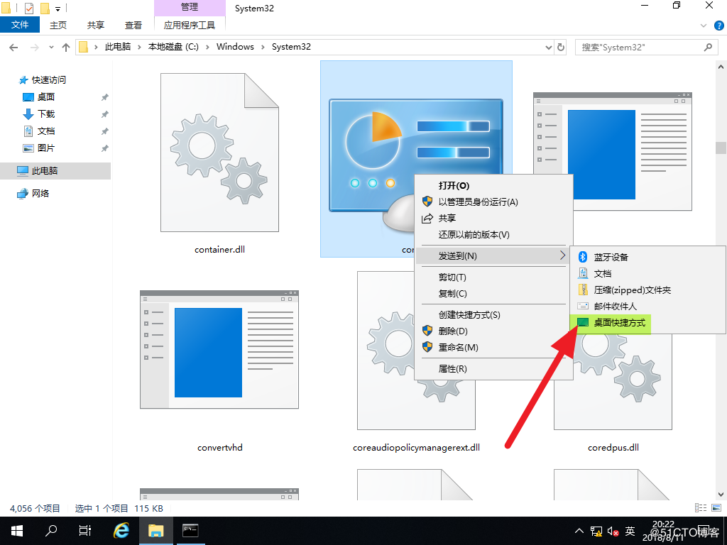Open the recent locations dropdown arrow

coord(51,48)
